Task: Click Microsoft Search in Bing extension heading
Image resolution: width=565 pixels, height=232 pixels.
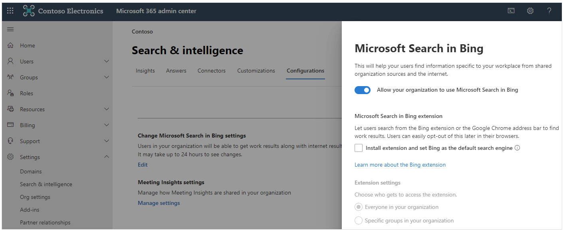Action: click(398, 116)
